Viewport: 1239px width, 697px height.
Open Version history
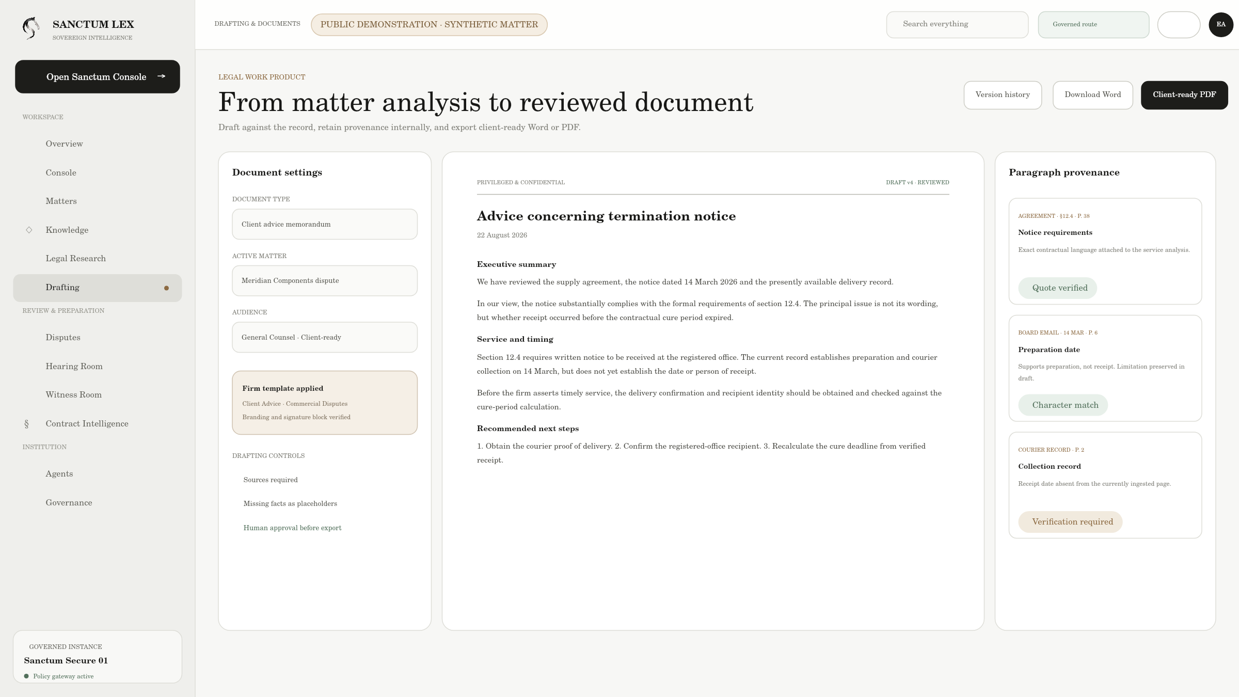pyautogui.click(x=1003, y=95)
